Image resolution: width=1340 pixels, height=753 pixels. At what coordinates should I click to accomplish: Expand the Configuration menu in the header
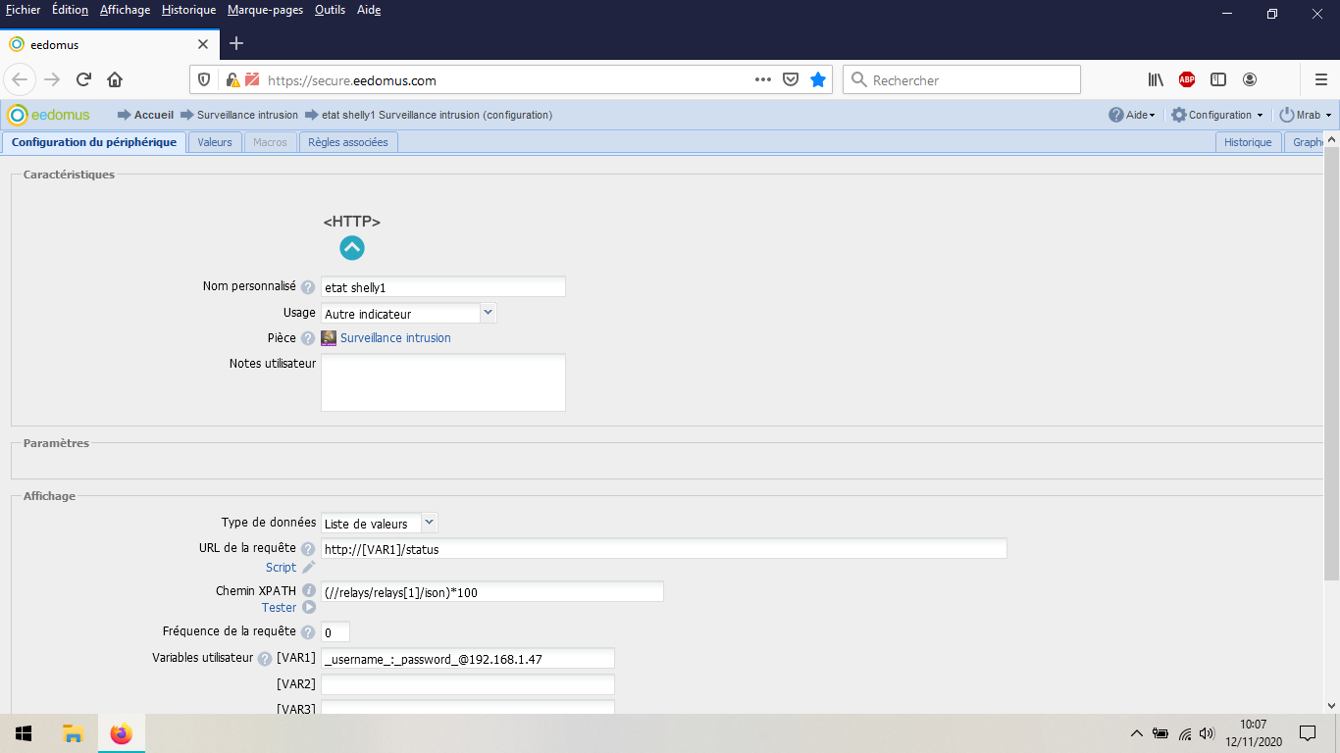(1218, 115)
